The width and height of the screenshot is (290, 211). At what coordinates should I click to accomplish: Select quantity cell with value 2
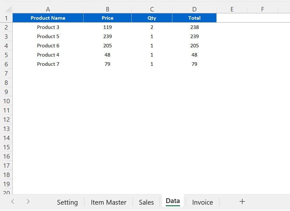pyautogui.click(x=152, y=27)
